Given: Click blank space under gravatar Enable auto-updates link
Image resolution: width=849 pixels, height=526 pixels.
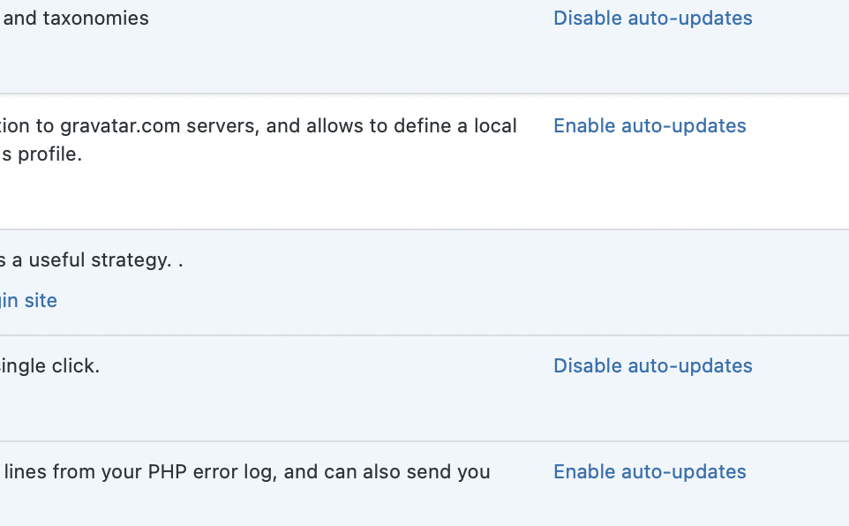Looking at the screenshot, I should pyautogui.click(x=650, y=179).
